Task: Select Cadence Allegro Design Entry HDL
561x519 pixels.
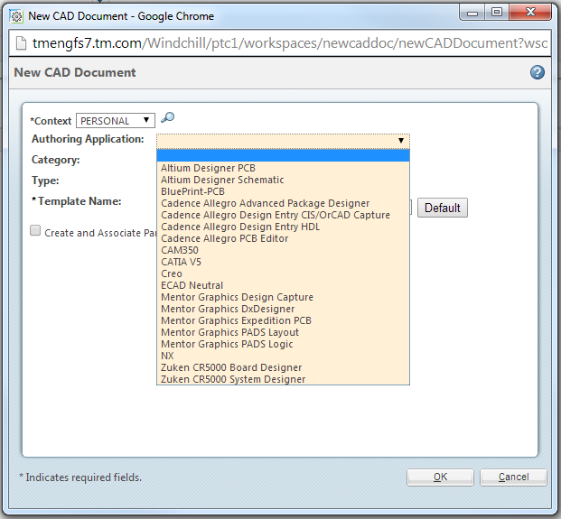Action: coord(283,227)
